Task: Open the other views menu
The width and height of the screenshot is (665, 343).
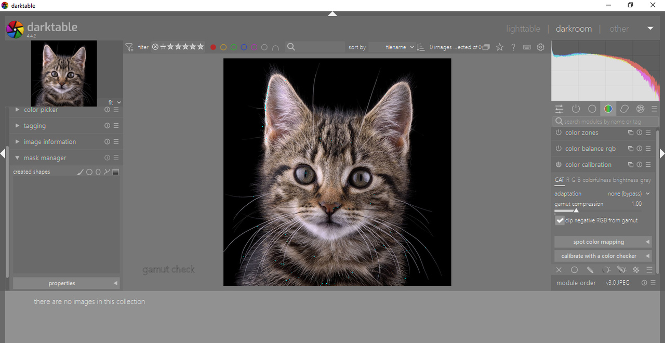Action: click(x=619, y=29)
